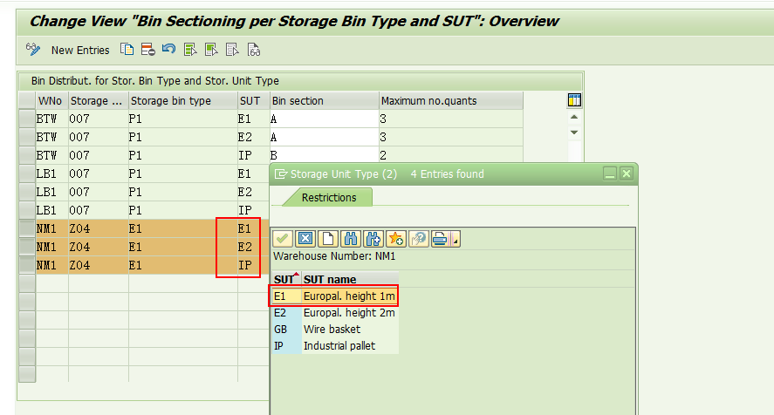Toggle row selector for first BTW row
The width and height of the screenshot is (774, 415).
(27, 119)
